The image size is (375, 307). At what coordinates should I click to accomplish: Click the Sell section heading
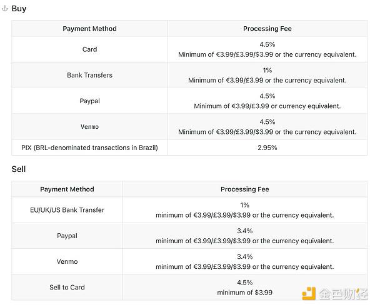point(18,169)
